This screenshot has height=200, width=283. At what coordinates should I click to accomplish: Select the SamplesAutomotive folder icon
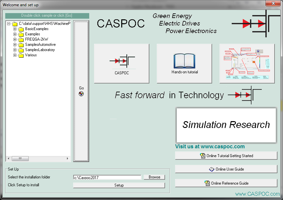tap(21, 45)
